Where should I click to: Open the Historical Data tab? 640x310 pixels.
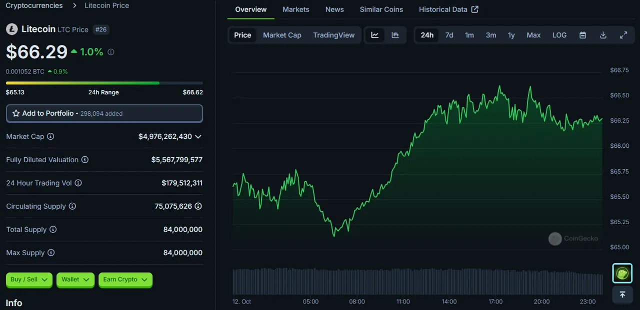coord(448,9)
